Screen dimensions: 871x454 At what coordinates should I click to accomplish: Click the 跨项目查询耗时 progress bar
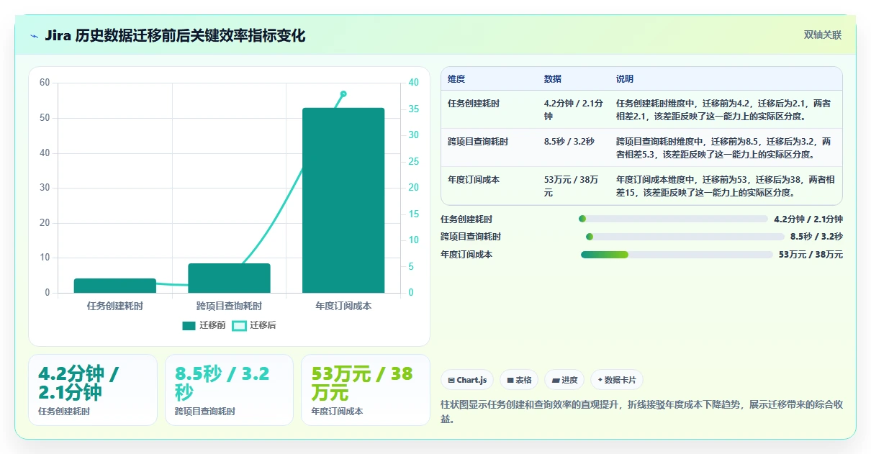coord(685,237)
